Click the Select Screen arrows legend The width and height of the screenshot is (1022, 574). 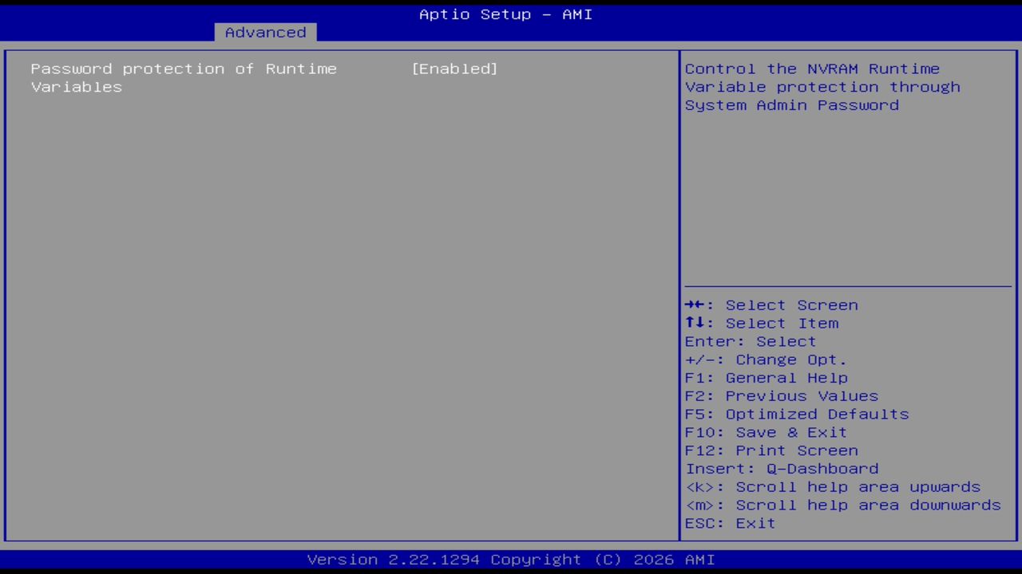pyautogui.click(x=771, y=305)
